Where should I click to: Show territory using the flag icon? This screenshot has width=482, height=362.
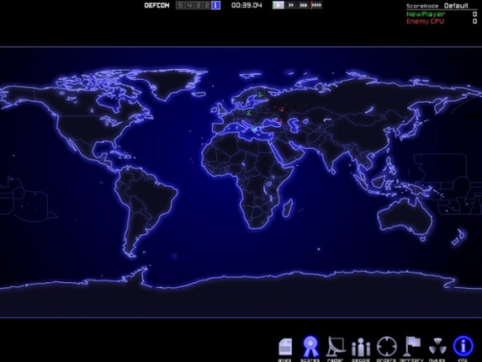[412, 347]
